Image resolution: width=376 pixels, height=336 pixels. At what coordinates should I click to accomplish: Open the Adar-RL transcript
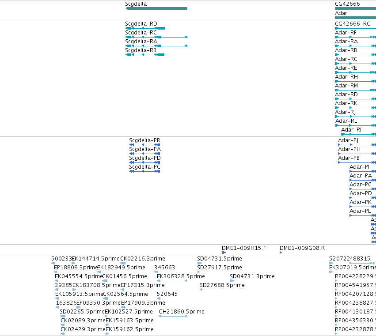346,121
